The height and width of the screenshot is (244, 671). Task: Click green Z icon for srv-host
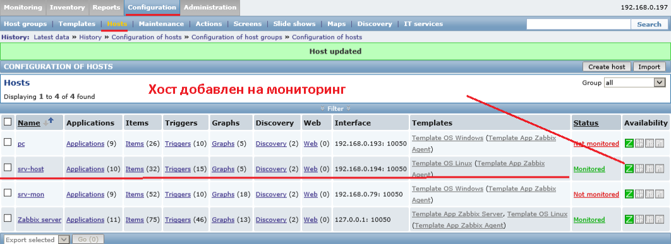pyautogui.click(x=629, y=169)
